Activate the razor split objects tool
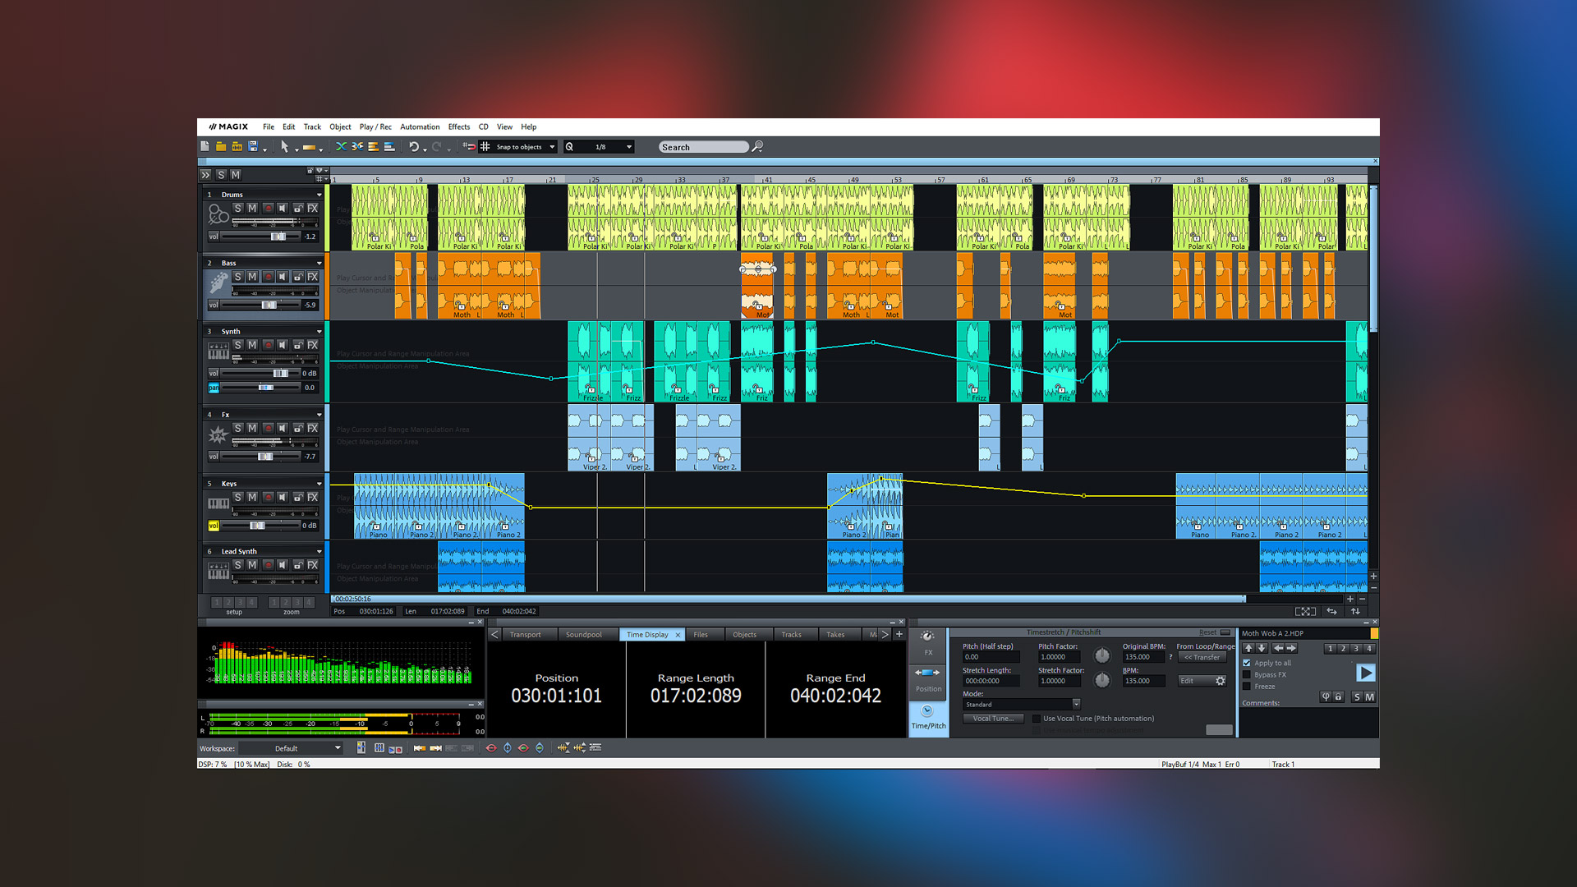This screenshot has width=1577, height=887. (358, 147)
